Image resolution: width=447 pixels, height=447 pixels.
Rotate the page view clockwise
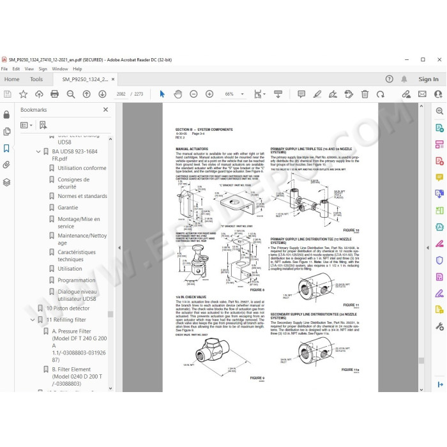click(x=381, y=94)
